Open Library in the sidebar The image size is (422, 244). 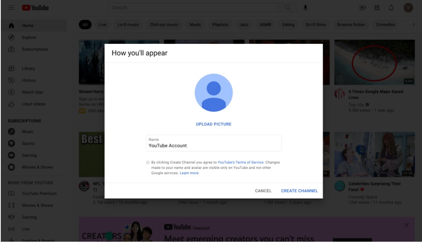35,68
